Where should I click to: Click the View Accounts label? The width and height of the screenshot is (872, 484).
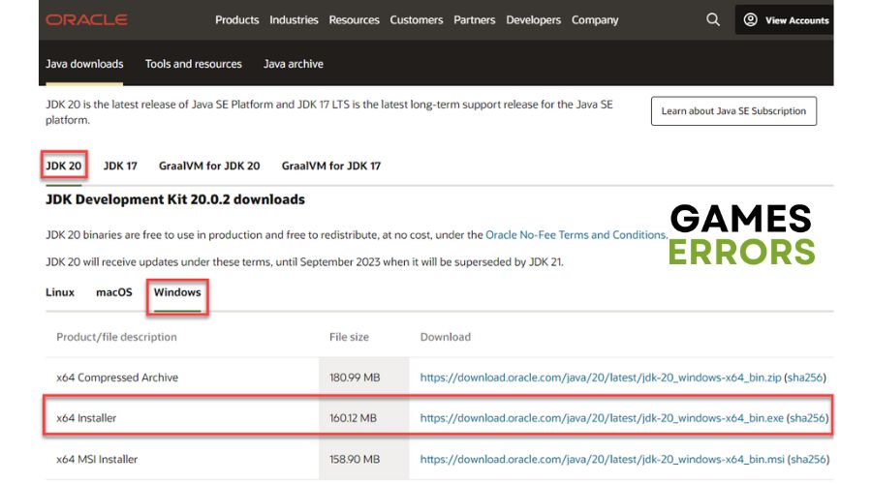(x=797, y=20)
